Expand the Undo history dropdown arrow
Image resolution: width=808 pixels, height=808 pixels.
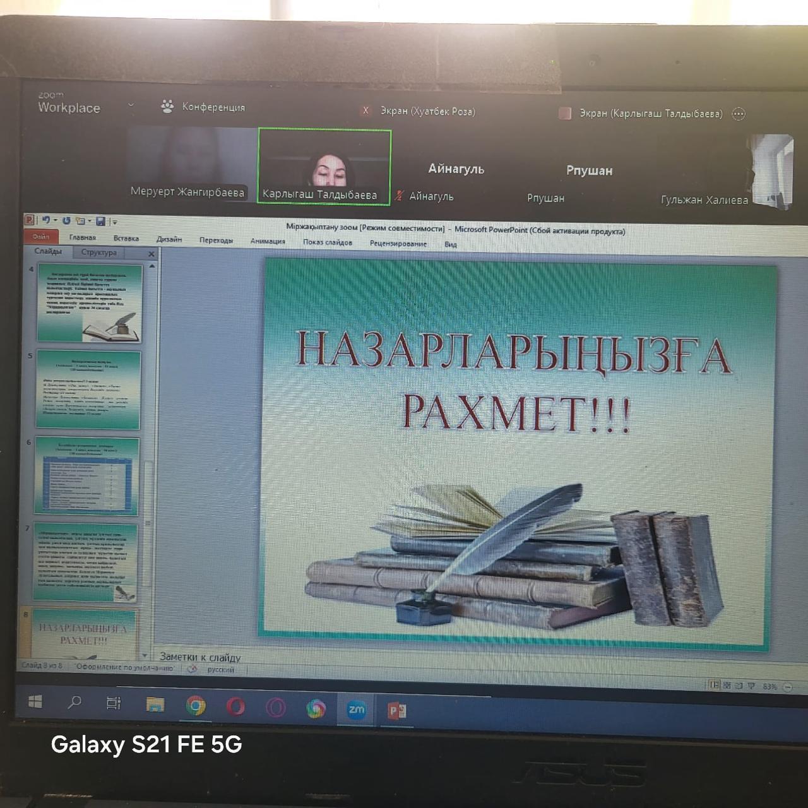(55, 221)
